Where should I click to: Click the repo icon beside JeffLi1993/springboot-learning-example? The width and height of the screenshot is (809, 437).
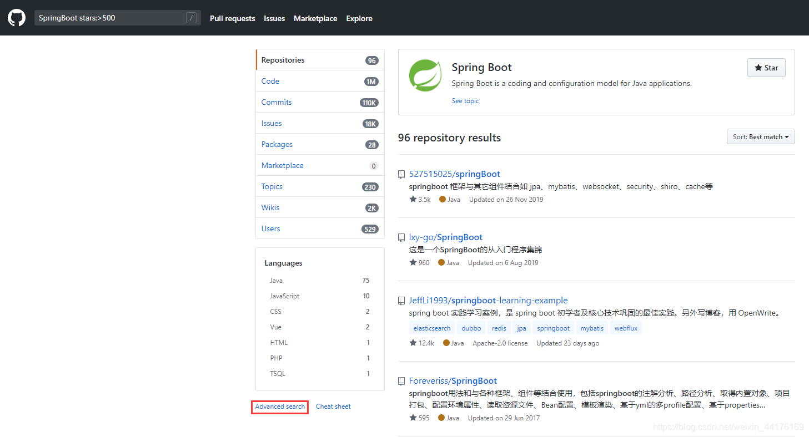click(401, 301)
